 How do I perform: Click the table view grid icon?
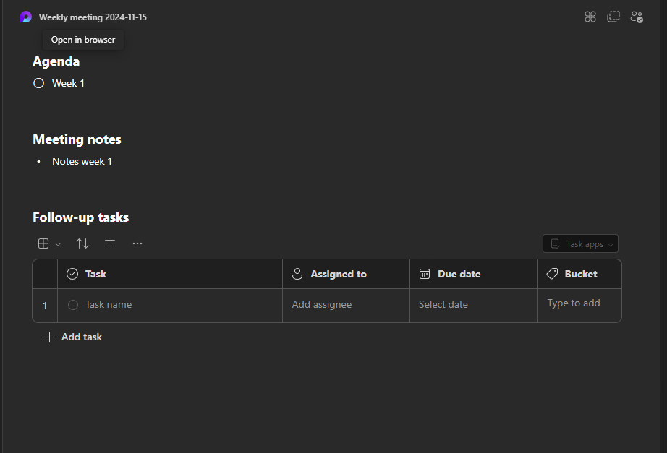pos(43,243)
